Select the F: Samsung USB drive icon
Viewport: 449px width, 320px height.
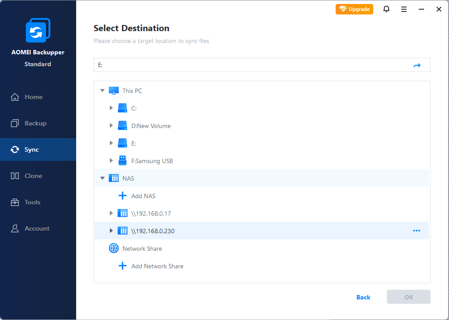(x=123, y=161)
